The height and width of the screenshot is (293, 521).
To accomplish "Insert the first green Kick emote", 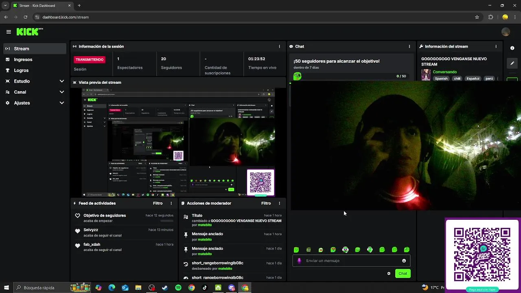I will [x=296, y=249].
